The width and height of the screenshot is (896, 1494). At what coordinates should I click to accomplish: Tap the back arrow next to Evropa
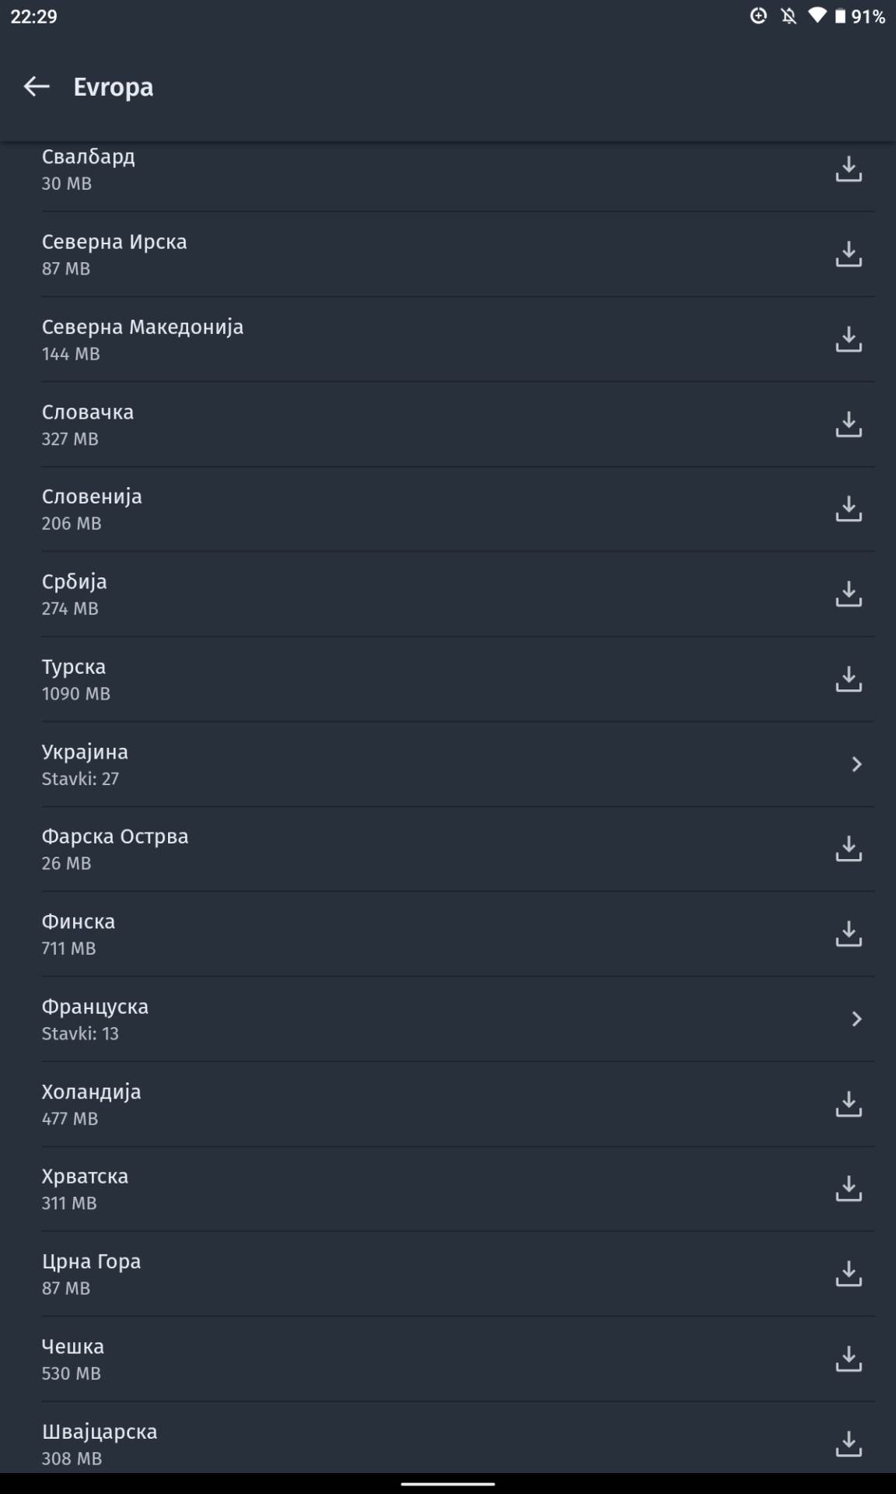pyautogui.click(x=37, y=86)
